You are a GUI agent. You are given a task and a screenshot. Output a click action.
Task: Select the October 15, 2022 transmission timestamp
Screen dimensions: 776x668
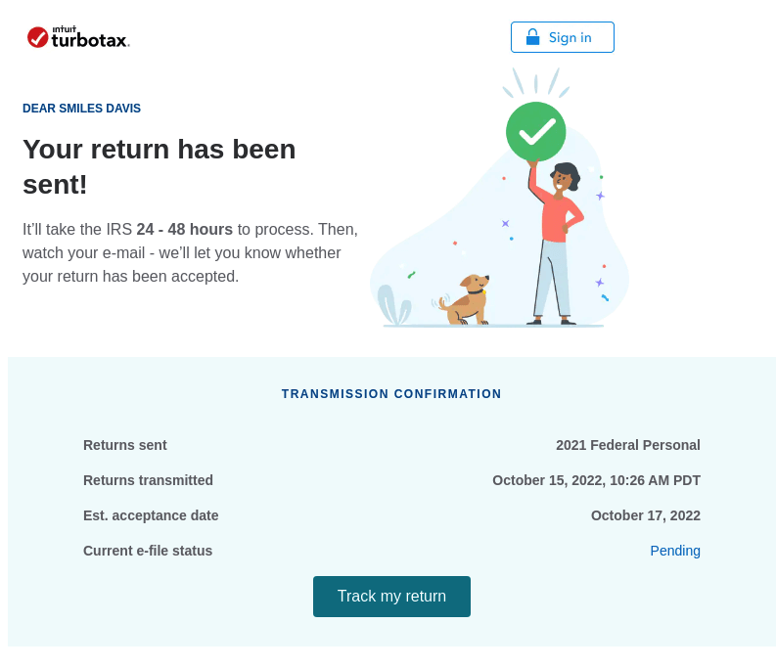[596, 480]
